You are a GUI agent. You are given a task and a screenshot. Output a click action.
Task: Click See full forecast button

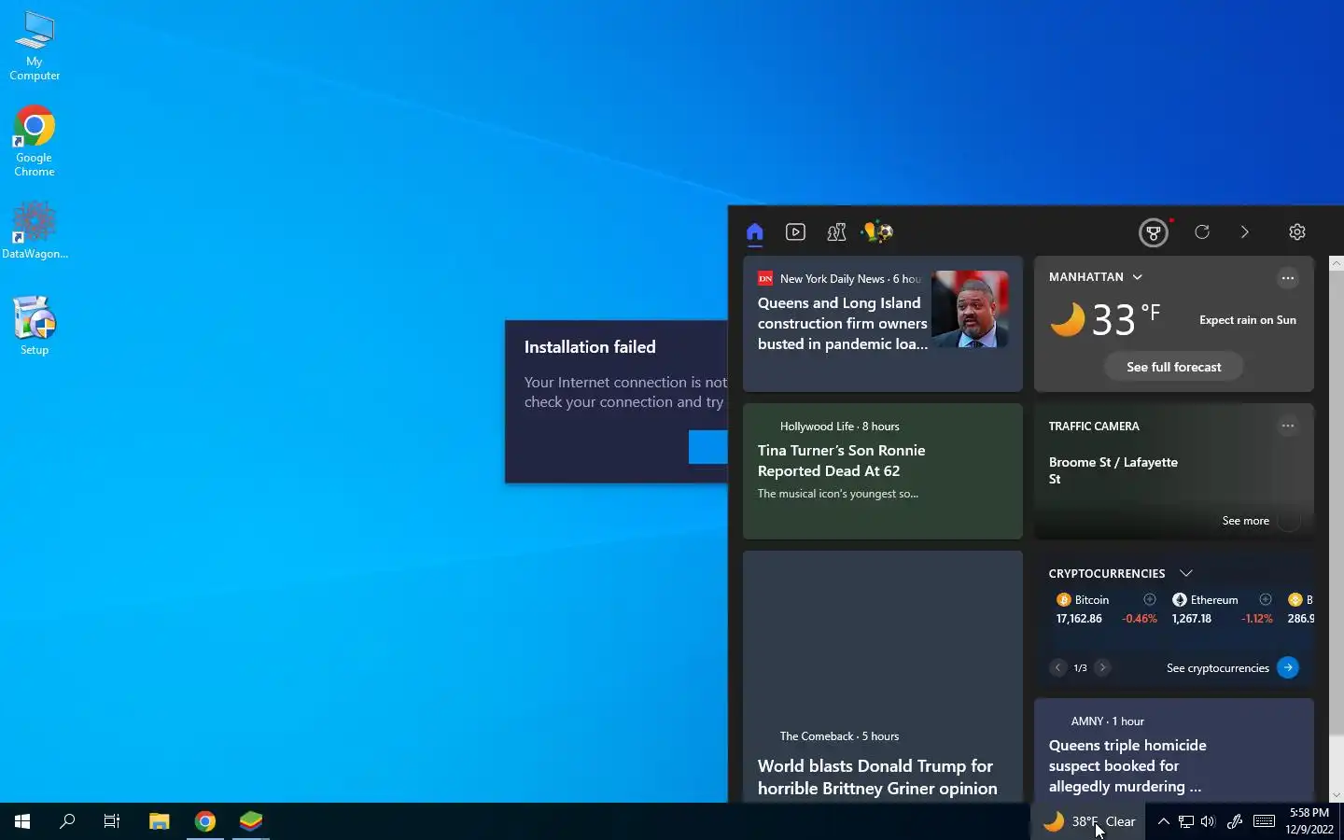click(1173, 367)
